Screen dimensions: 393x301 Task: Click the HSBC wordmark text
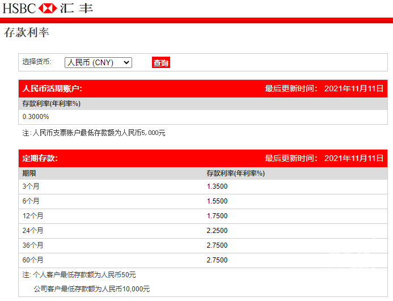tap(19, 9)
